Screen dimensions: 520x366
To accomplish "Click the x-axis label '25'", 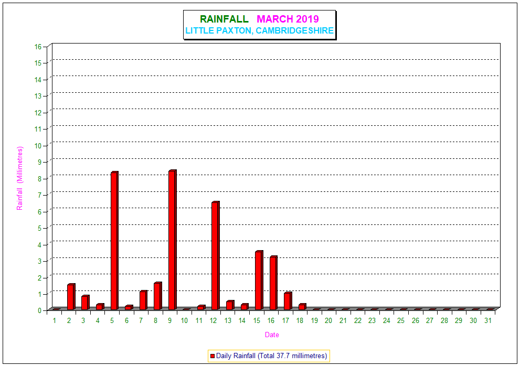I will pyautogui.click(x=401, y=320).
